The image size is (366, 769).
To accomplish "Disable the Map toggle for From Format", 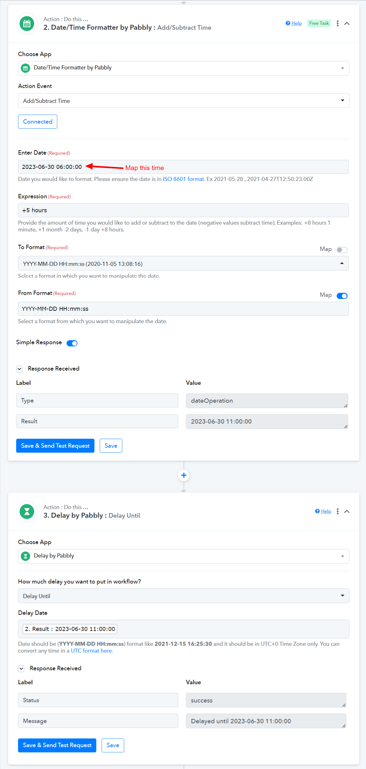I will [x=342, y=296].
